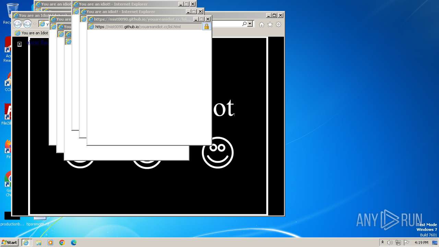Viewport: 439px width, 247px height.
Task: Minimize the main Internet Explorer window
Action: point(269,15)
